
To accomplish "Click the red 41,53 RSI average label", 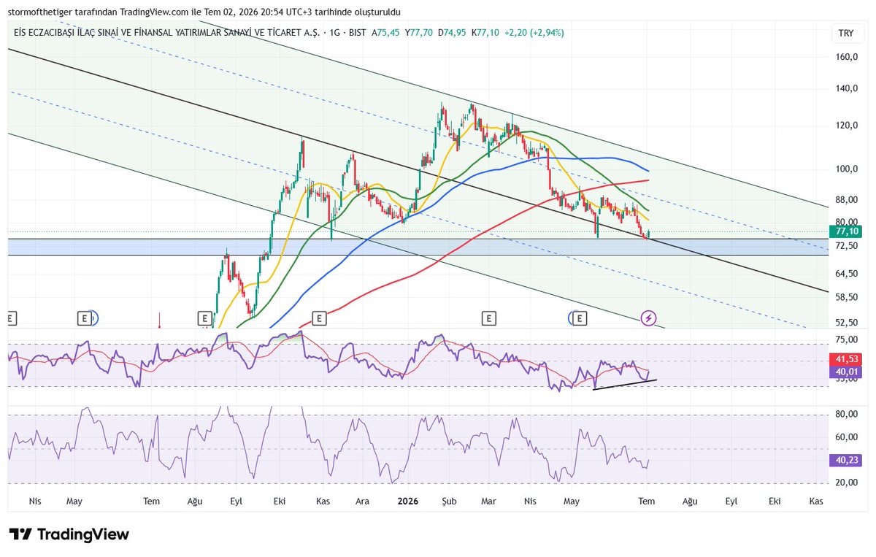I will (x=845, y=359).
